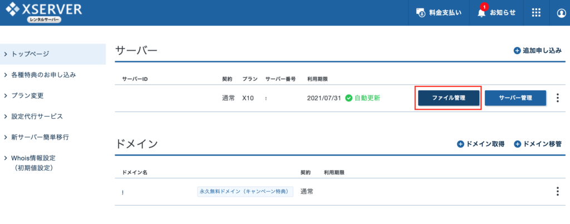Open server row three-dot options menu

pos(557,98)
